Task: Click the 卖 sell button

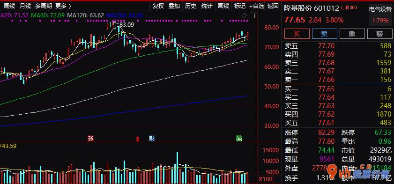Action: coord(324,34)
